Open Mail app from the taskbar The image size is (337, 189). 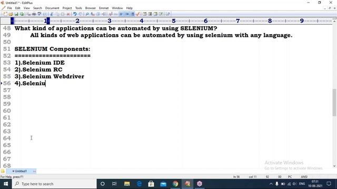[163, 184]
